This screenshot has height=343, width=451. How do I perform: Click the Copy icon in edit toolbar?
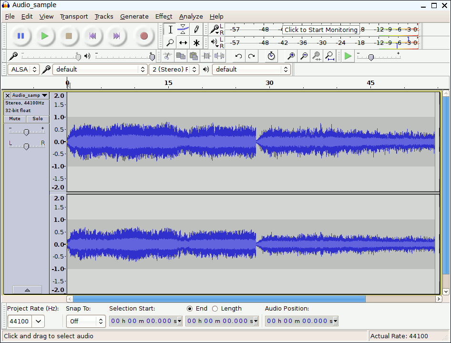click(181, 56)
